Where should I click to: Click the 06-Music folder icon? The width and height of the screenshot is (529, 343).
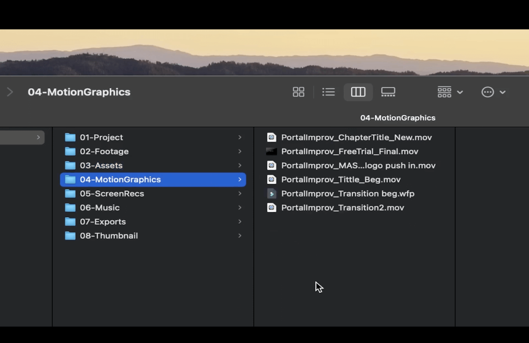click(x=70, y=208)
